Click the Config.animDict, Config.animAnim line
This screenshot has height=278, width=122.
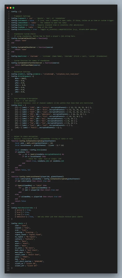coord(45,74)
